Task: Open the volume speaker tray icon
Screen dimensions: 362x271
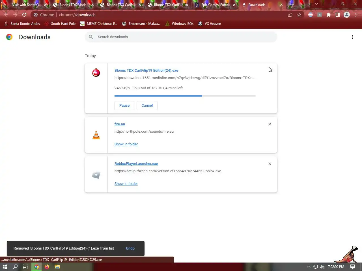Action: pyautogui.click(x=322, y=267)
